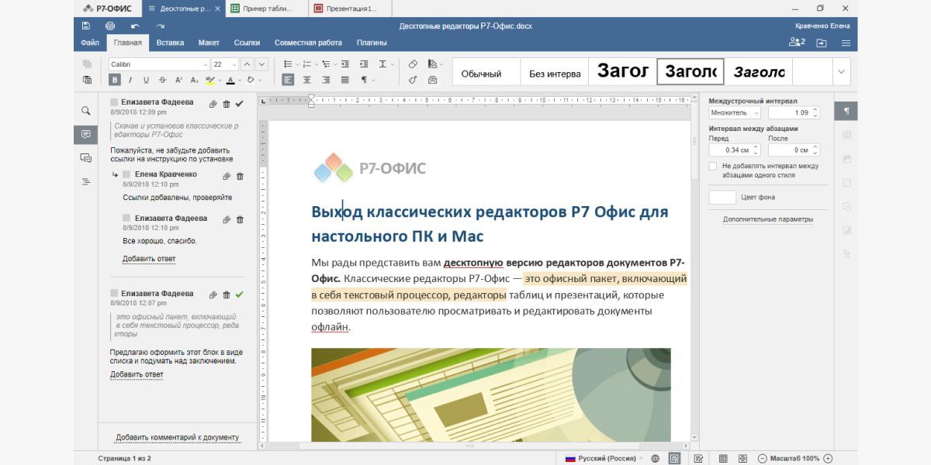Apply the 'Без интерва' style

coord(554,72)
